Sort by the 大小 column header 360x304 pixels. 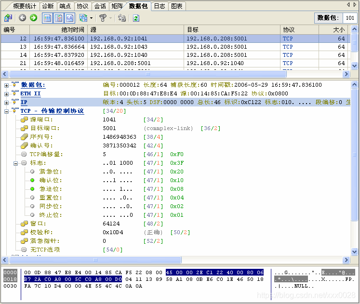[x=333, y=29]
